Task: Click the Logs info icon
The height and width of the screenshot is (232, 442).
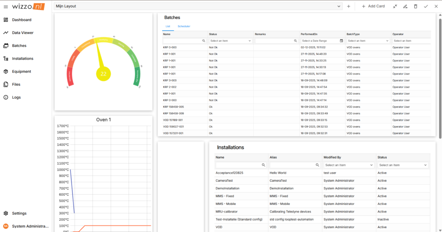Action: [x=6, y=97]
